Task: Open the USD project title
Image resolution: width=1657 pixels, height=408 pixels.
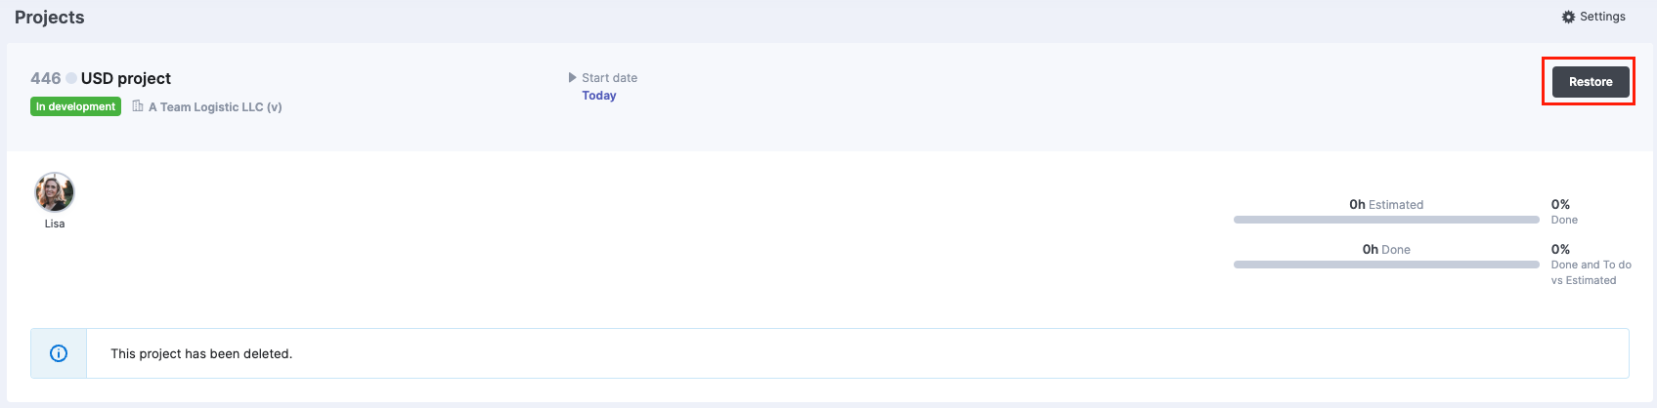Action: 126,78
